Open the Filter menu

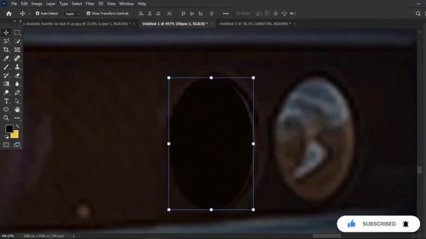[90, 4]
